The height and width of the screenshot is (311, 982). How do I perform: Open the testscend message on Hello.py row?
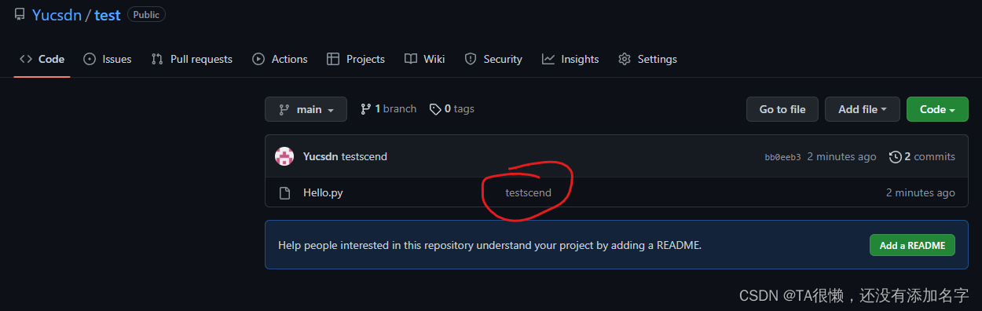(529, 192)
